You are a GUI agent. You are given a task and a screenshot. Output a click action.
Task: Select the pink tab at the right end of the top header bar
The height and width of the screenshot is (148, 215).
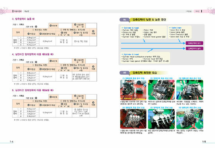[x=197, y=11]
